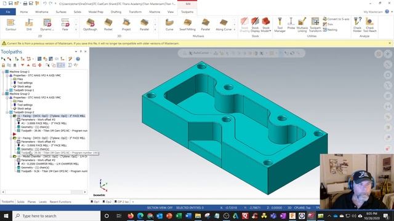This screenshot has height=221, width=394.
Task: Choose the Dynamic Mill toolpath
Action: pos(47,25)
